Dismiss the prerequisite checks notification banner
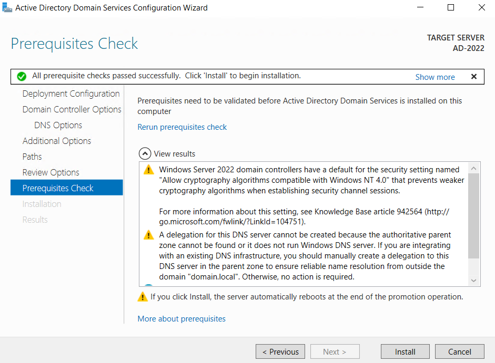The width and height of the screenshot is (495, 363). pos(473,76)
